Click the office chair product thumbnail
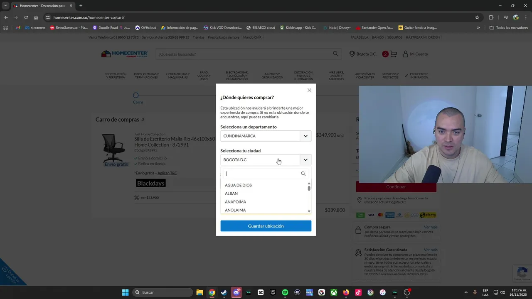The width and height of the screenshot is (532, 299). coord(113,148)
